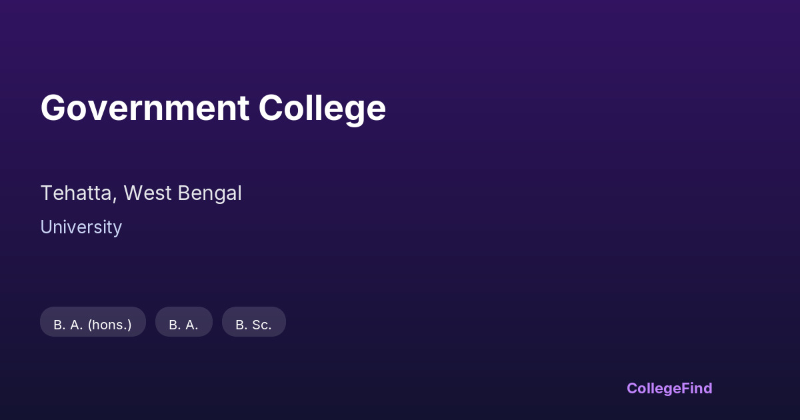Select the University type label

pos(81,227)
